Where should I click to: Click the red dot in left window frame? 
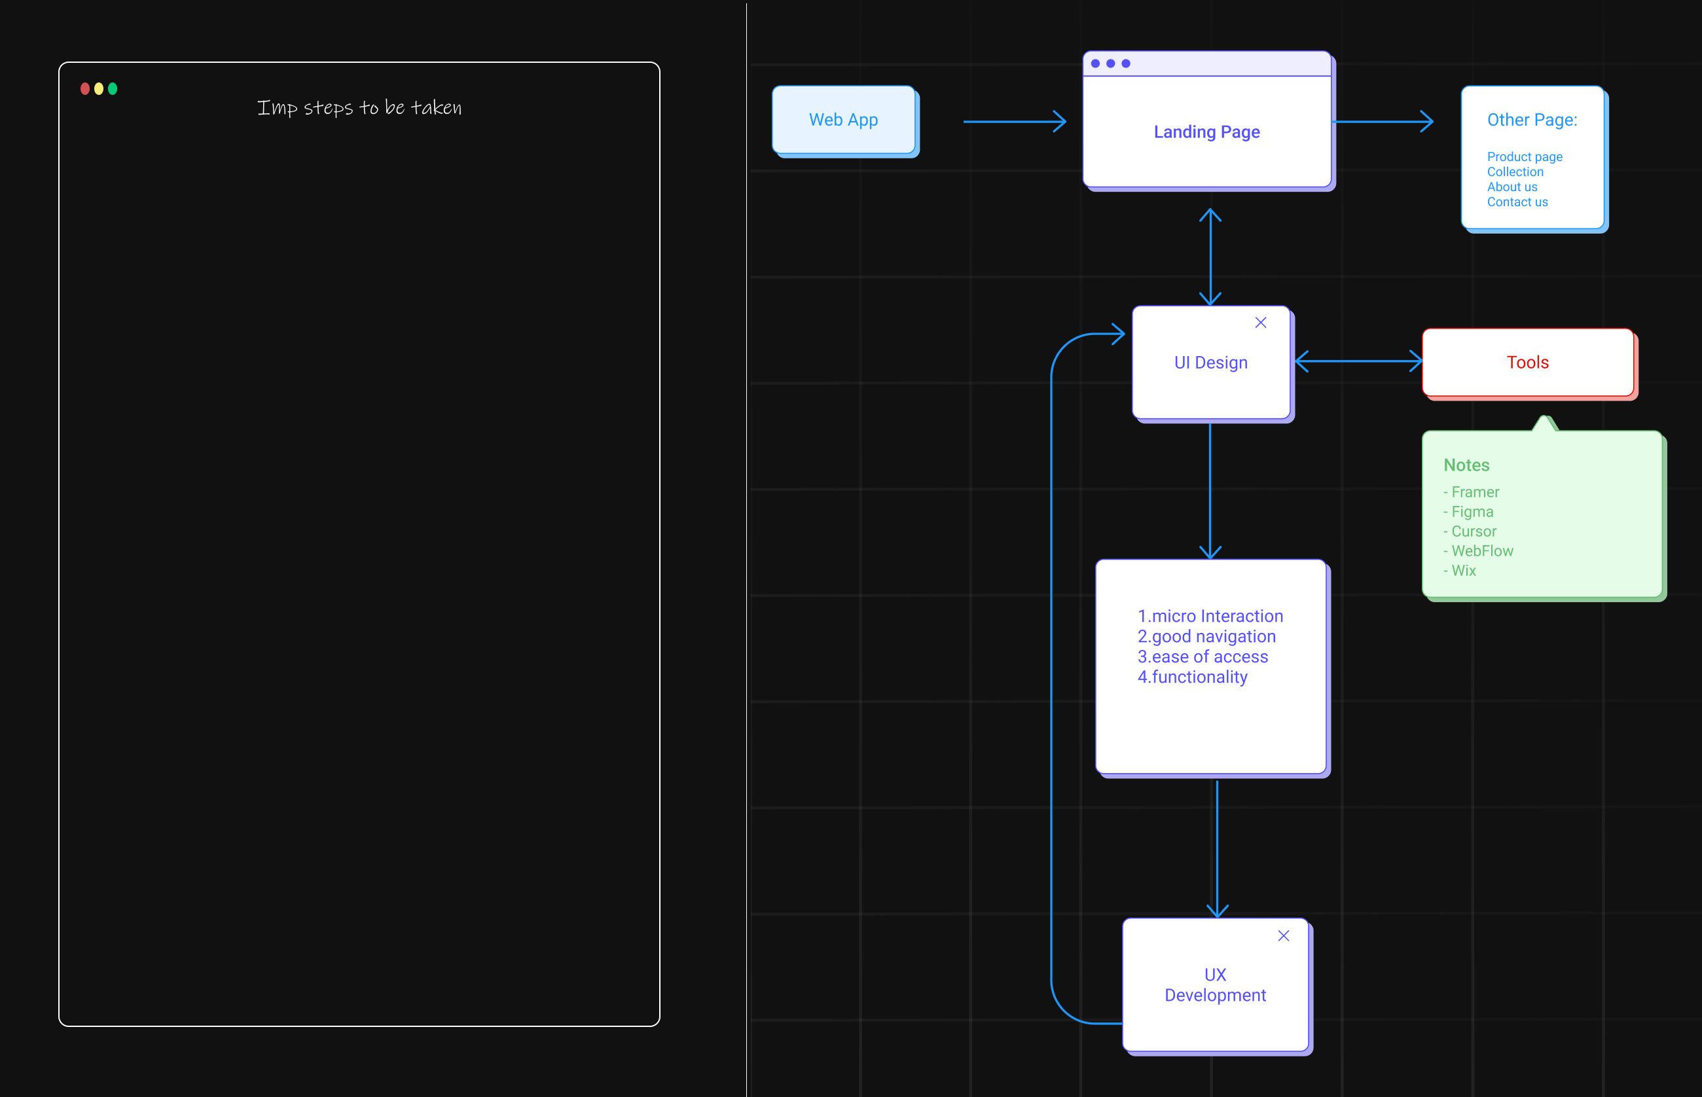[85, 88]
